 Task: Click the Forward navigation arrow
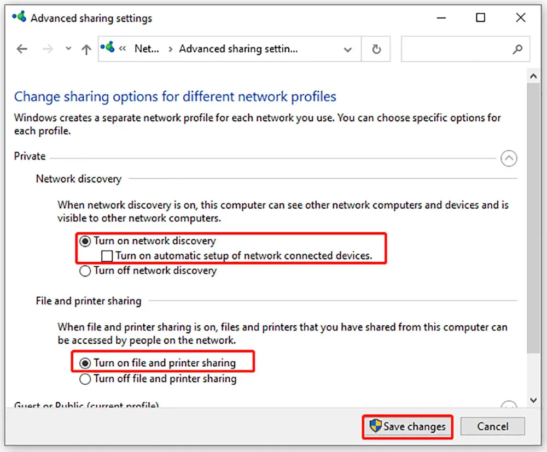[x=48, y=49]
